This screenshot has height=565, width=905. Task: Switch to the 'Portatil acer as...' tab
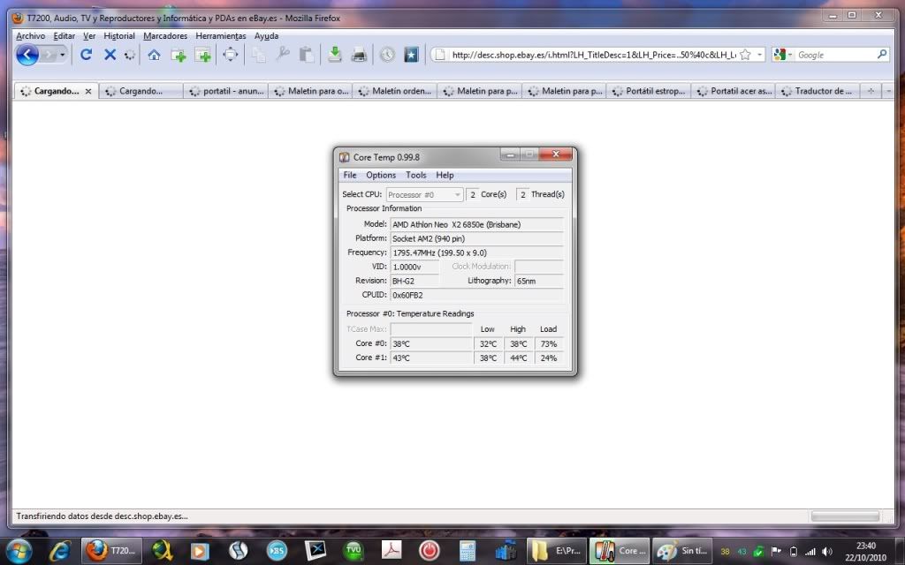click(734, 91)
